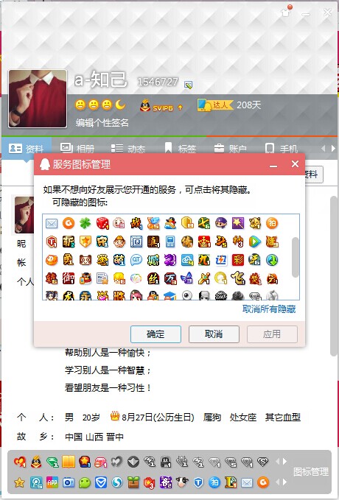This screenshot has height=500, width=339.
Task: Click the 编辑个性签名 signature field
Action: tap(102, 122)
